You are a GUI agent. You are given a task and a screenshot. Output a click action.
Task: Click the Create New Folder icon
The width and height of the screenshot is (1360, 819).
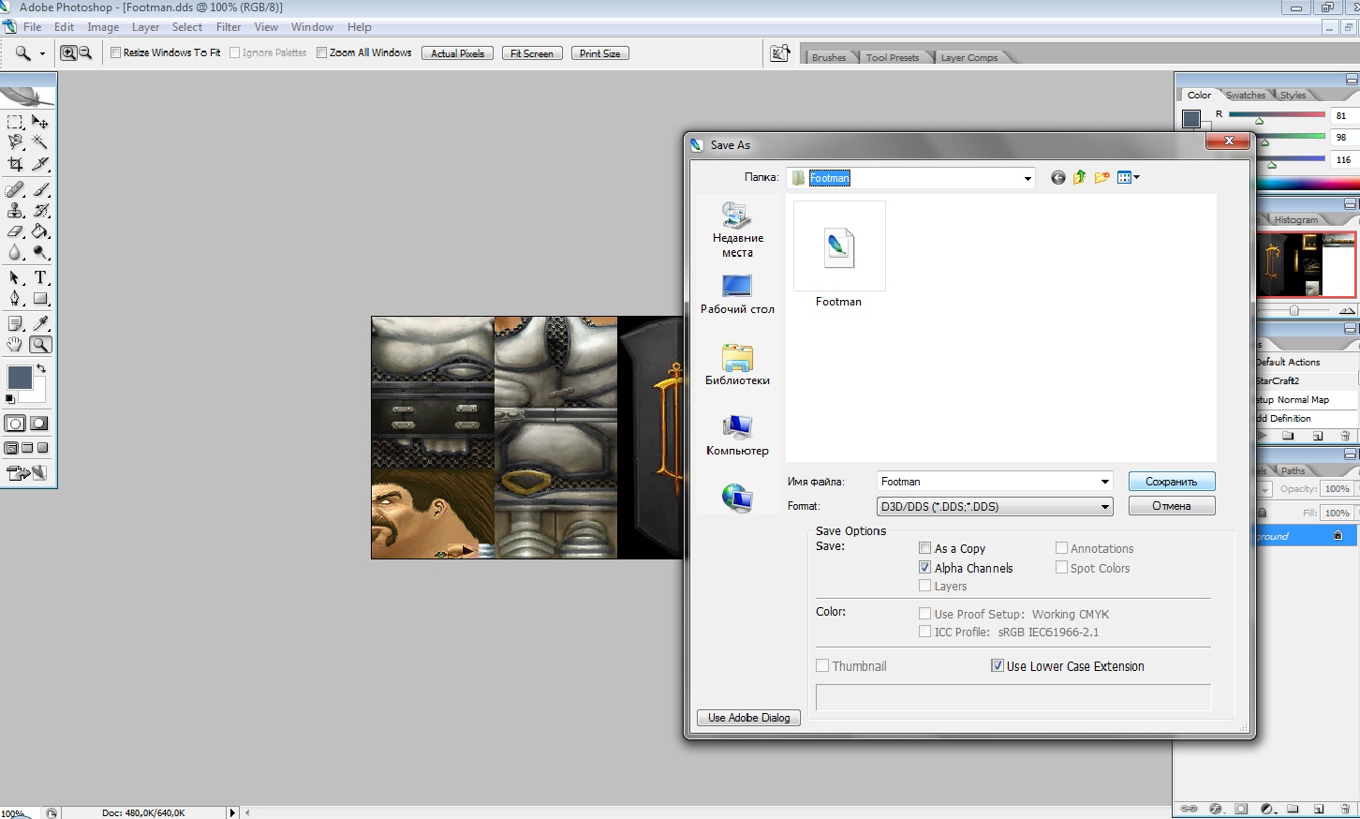[x=1101, y=177]
